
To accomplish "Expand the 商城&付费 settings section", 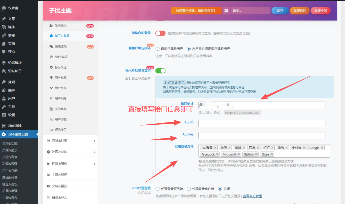I will [x=70, y=141].
